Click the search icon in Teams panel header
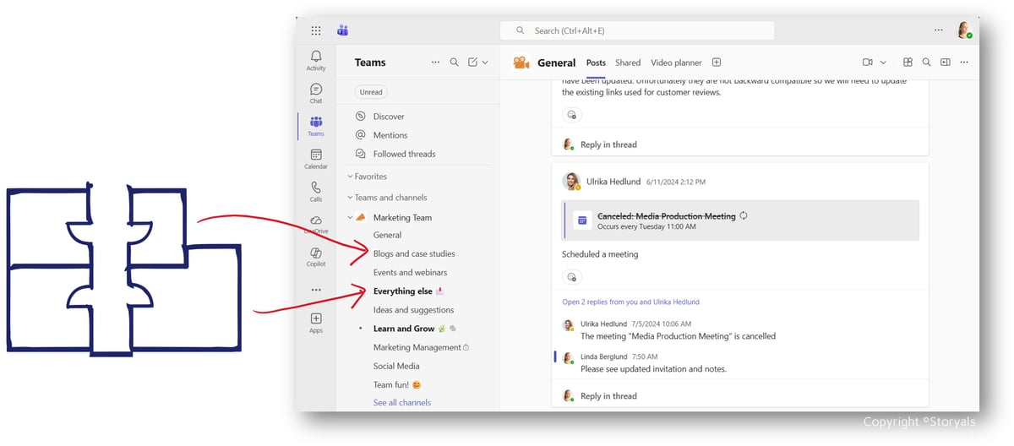Viewport: 1014px width, 446px height. (x=455, y=63)
